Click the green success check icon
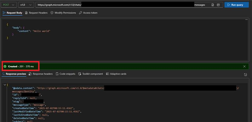Image resolution: width=252 pixels, height=122 pixels. 5,66
